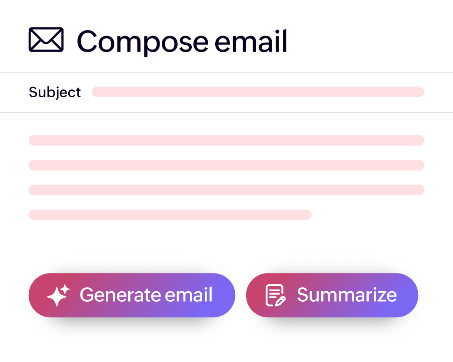This screenshot has width=453, height=362.
Task: Click the Compose email heading
Action: [182, 42]
